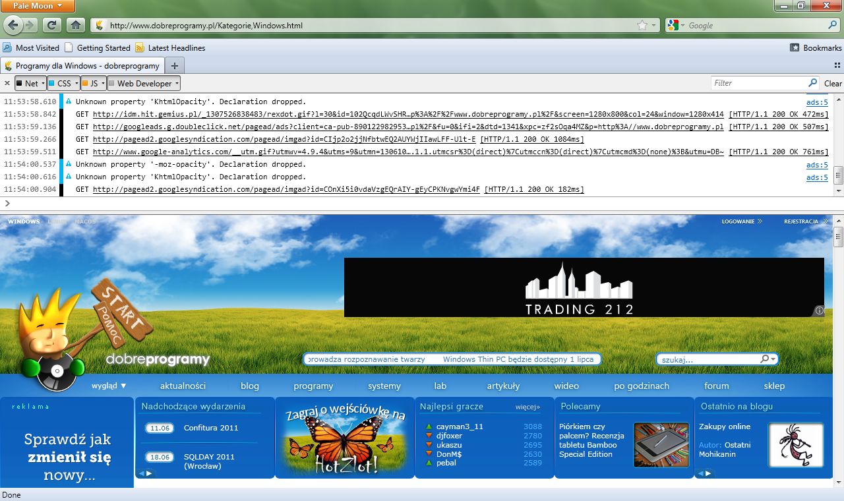Bookmark this page with the star icon
This screenshot has height=501, width=844.
tap(642, 25)
